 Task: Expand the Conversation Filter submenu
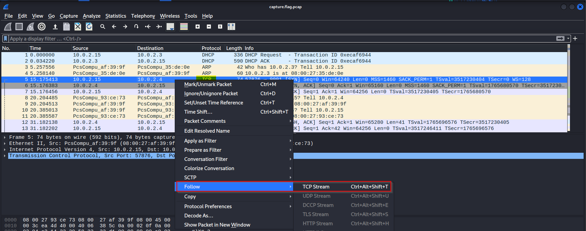234,159
